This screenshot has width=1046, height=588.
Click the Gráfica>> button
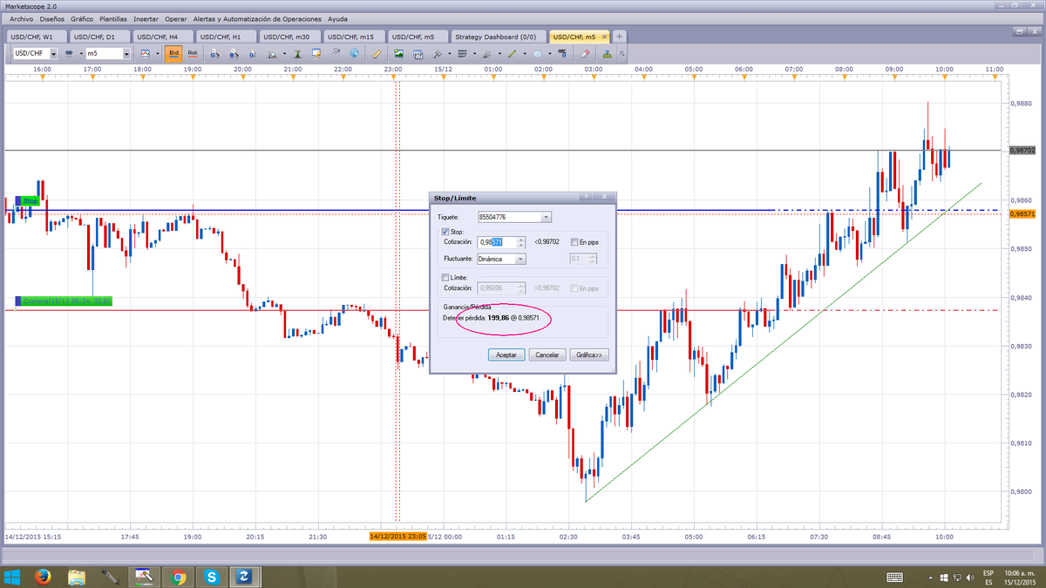[x=589, y=355]
